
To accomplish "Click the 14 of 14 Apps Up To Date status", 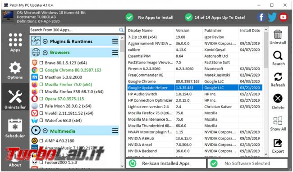I will 215,18.
